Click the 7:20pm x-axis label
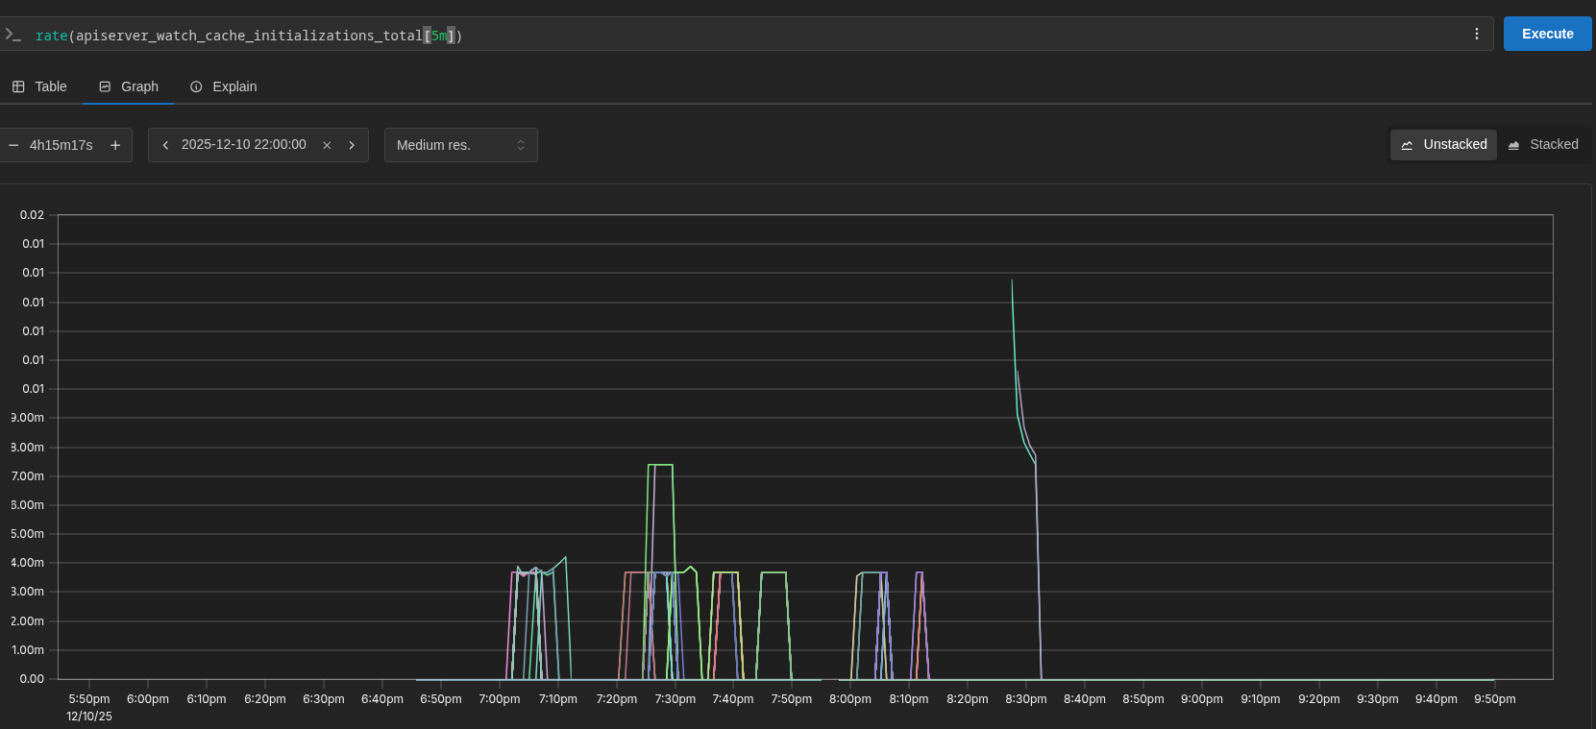Screen dimensions: 1596x729 pyautogui.click(x=617, y=699)
